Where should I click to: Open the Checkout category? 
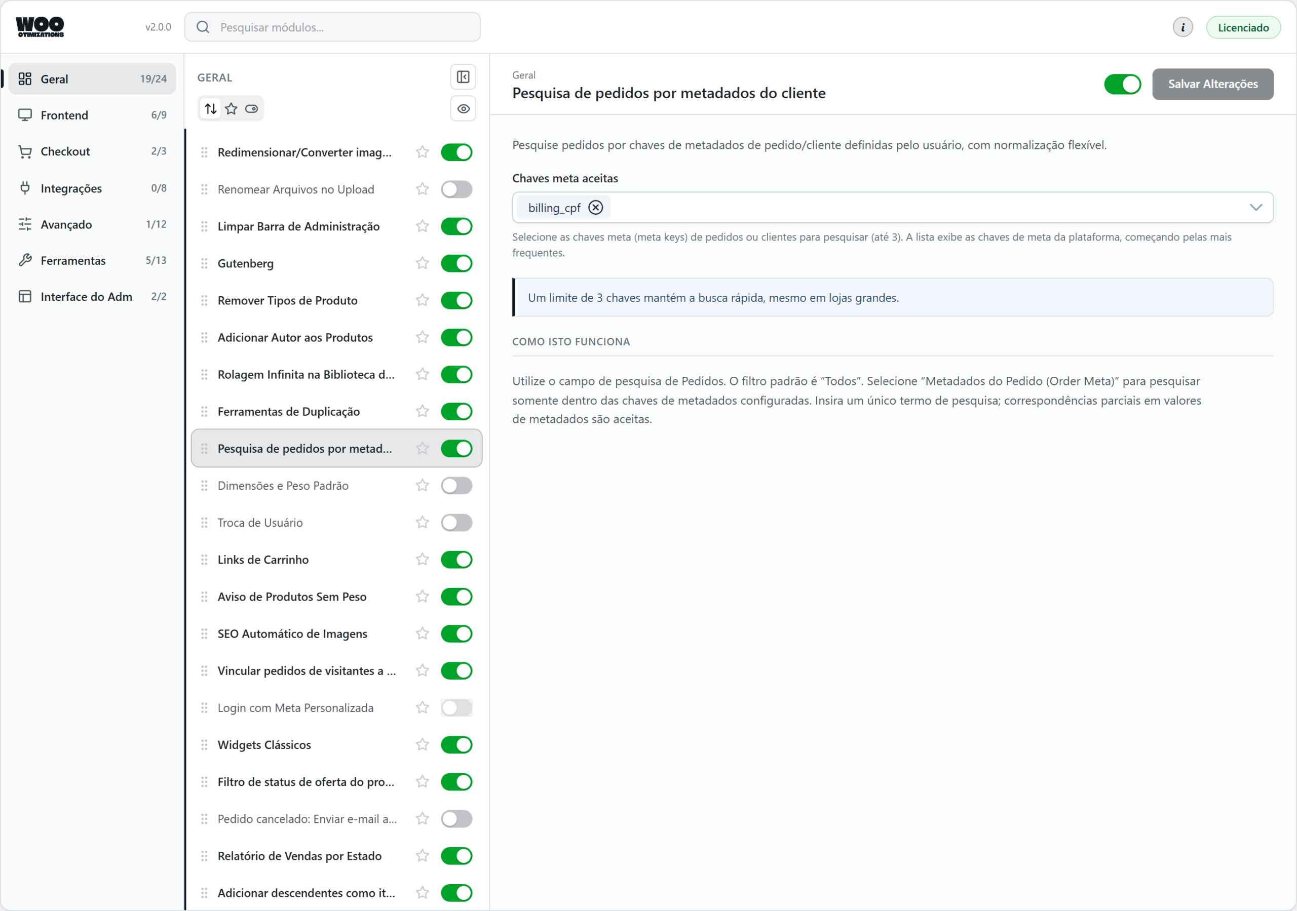[x=92, y=151]
